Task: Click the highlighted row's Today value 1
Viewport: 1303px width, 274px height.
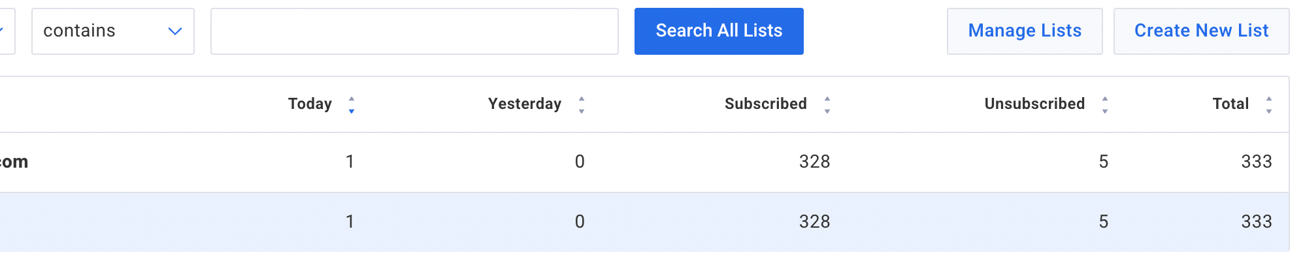Action: pos(350,222)
